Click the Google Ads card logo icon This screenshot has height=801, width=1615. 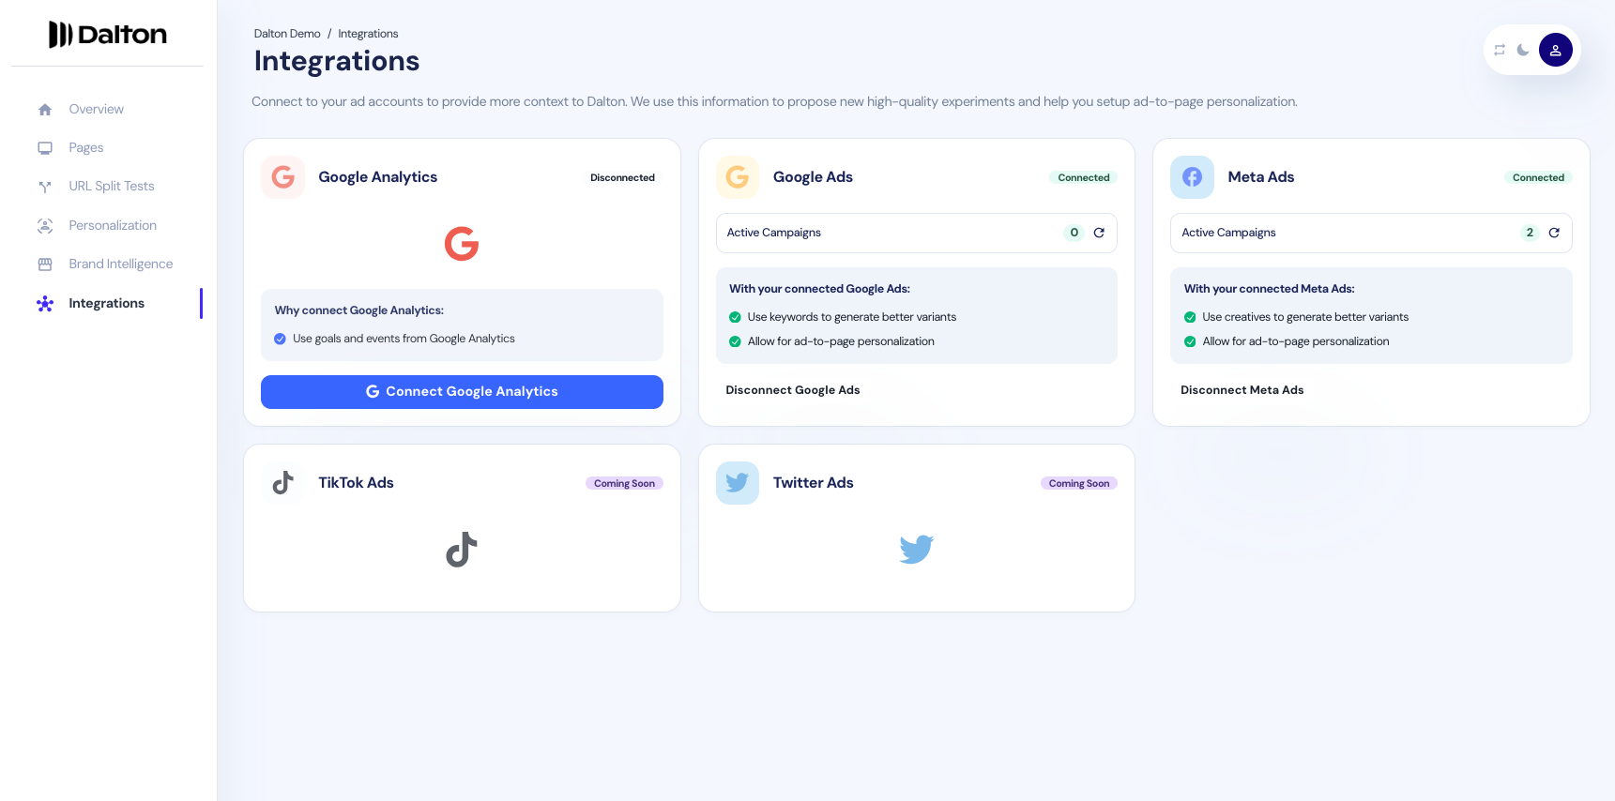click(738, 177)
